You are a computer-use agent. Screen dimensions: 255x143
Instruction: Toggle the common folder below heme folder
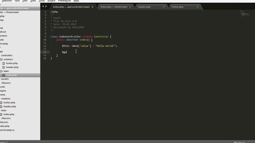pyautogui.click(x=6, y=99)
